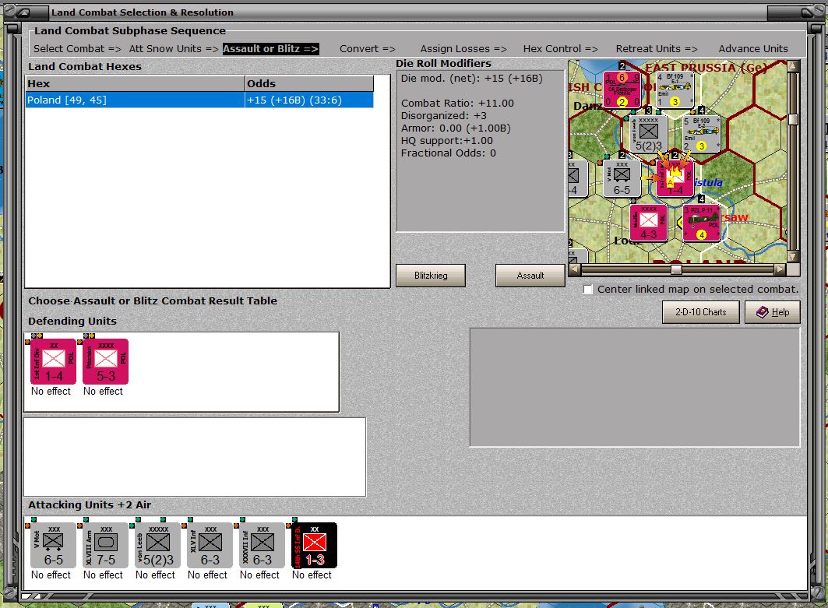Image resolution: width=828 pixels, height=608 pixels.
Task: Click the Hex column header
Action: click(x=136, y=83)
